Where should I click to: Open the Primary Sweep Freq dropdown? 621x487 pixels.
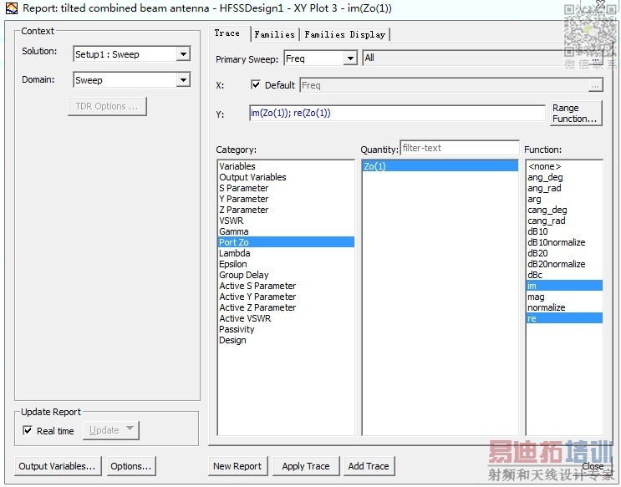pyautogui.click(x=350, y=58)
